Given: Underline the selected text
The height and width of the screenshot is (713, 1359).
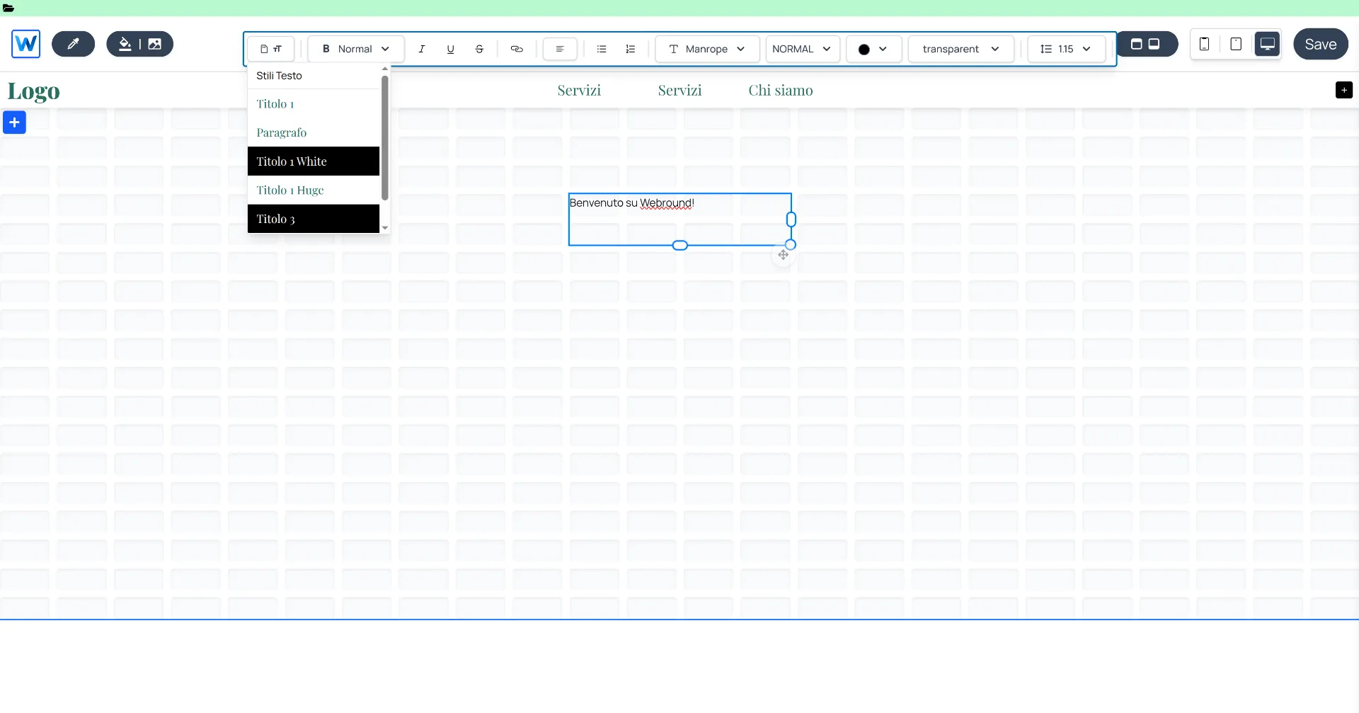Looking at the screenshot, I should [x=450, y=49].
